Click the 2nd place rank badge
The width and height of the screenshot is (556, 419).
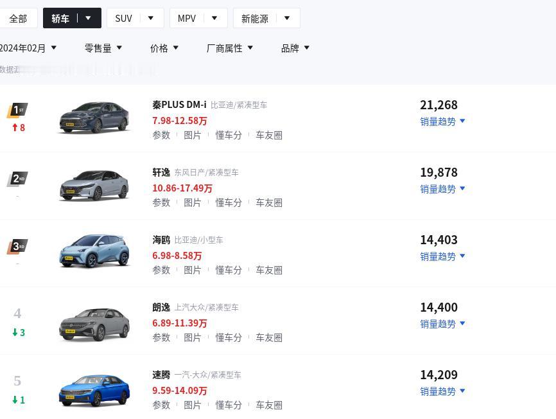pyautogui.click(x=17, y=179)
